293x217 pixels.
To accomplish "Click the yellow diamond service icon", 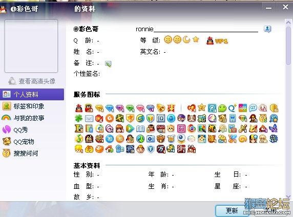I will pyautogui.click(x=99, y=108).
